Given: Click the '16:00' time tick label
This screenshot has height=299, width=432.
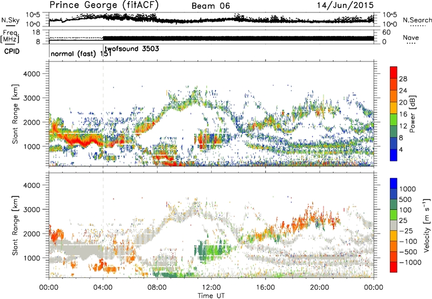Looking at the screenshot, I should (265, 288).
